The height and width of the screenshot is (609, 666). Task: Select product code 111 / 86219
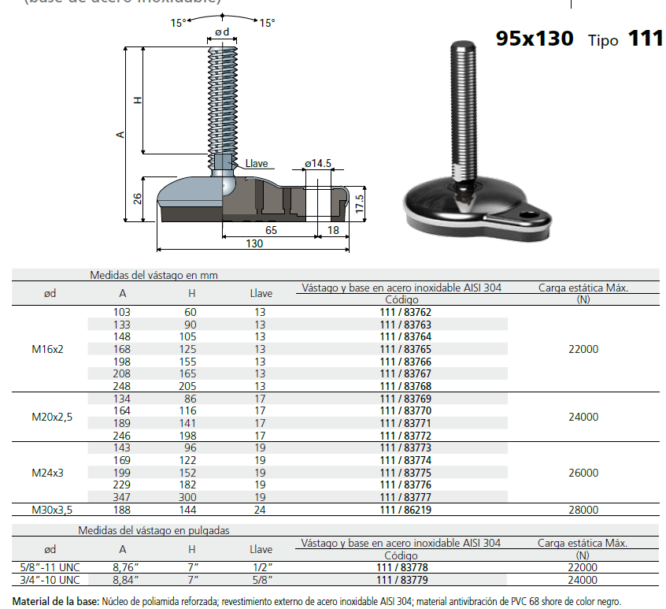(405, 510)
